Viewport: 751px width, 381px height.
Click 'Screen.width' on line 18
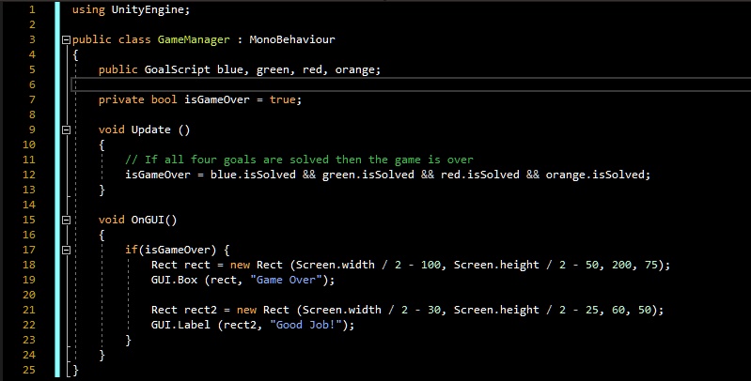[336, 265]
